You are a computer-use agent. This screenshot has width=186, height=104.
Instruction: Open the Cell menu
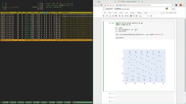tap(127, 13)
